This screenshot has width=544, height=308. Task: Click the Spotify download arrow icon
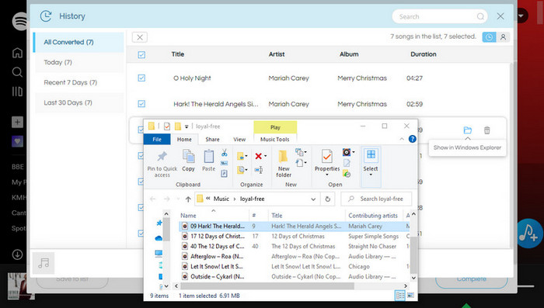(17, 254)
